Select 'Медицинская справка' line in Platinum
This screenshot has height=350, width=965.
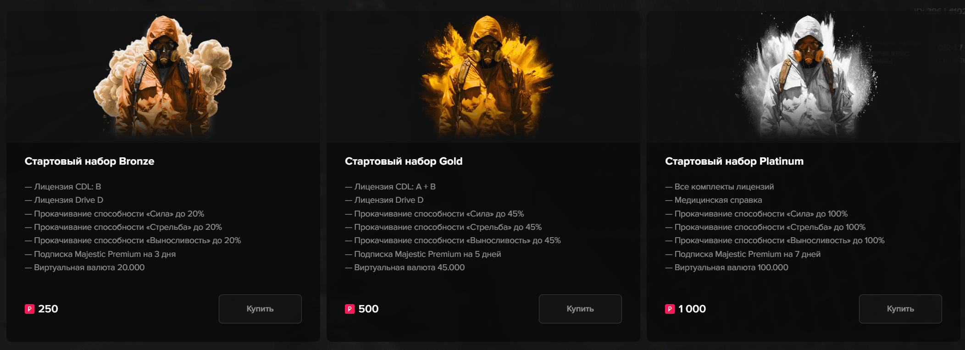714,200
